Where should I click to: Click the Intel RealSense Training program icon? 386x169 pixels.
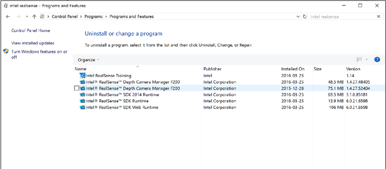coord(82,76)
